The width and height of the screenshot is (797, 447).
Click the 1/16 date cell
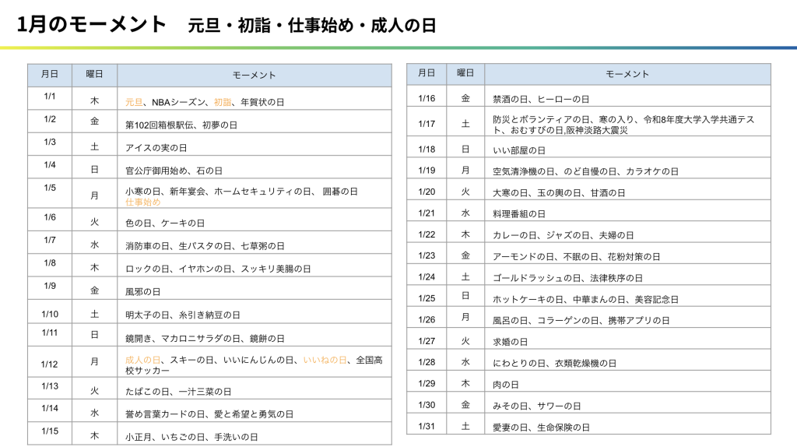pyautogui.click(x=426, y=98)
